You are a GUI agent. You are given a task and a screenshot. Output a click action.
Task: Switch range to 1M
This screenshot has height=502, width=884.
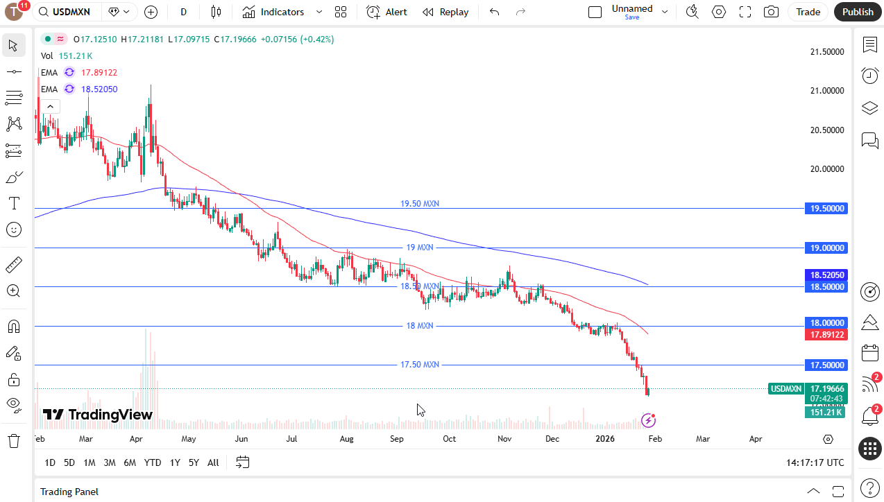click(x=89, y=462)
